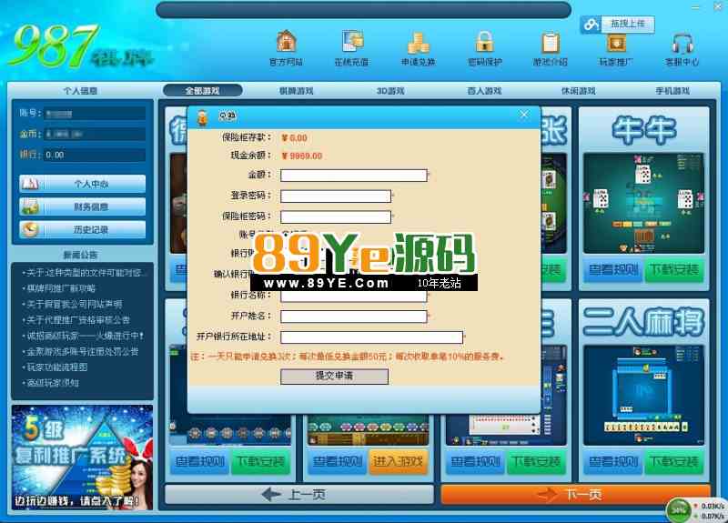Click the 新闻公告 section header
The image size is (728, 523).
[81, 255]
